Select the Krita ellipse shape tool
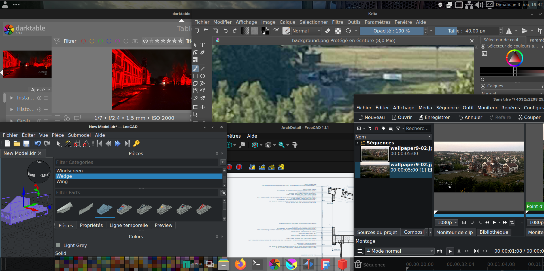 203,76
